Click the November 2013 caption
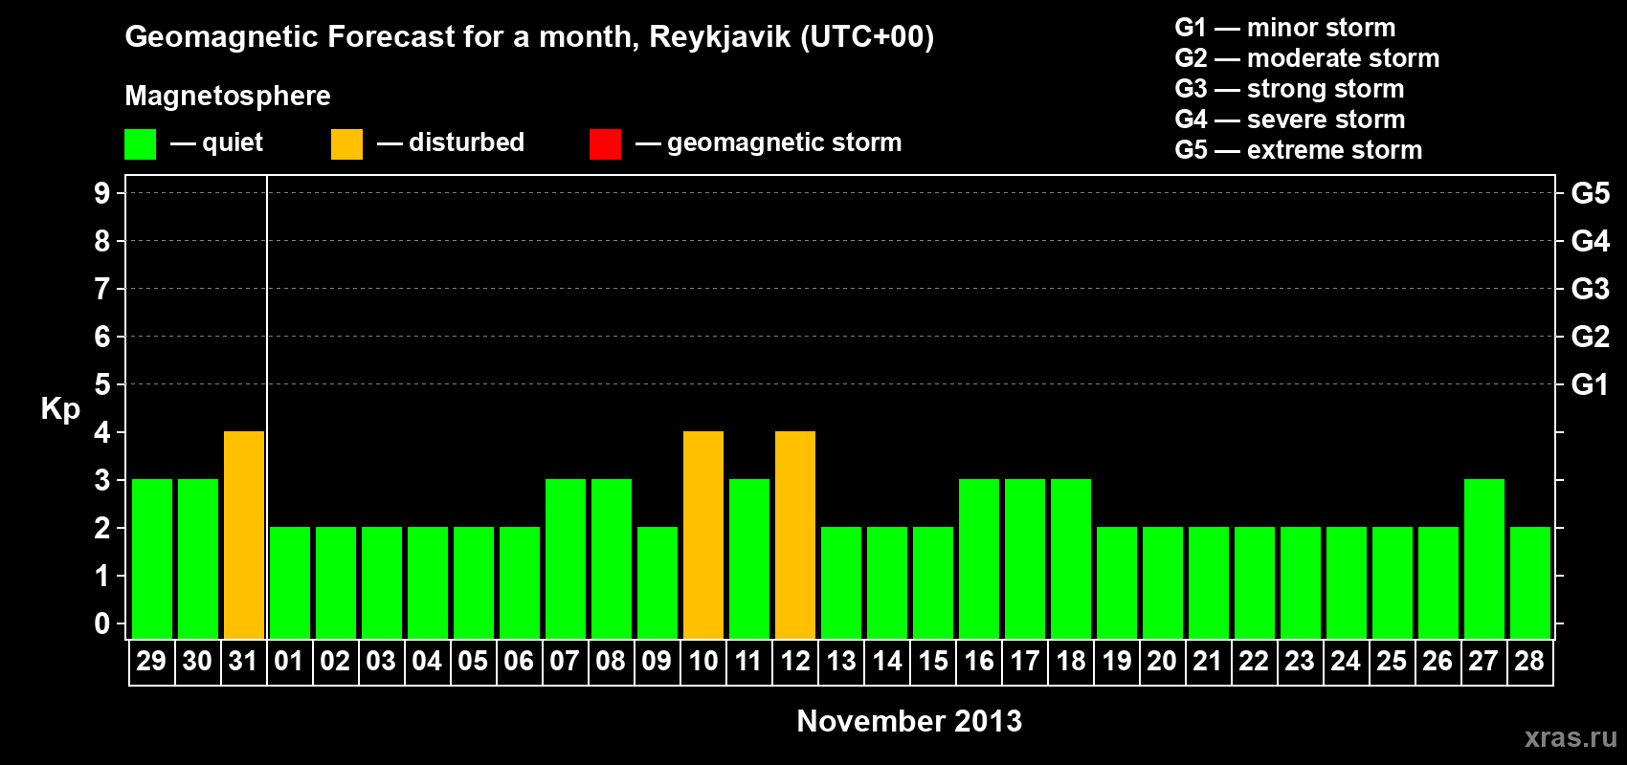This screenshot has width=1627, height=765. pos(909,721)
